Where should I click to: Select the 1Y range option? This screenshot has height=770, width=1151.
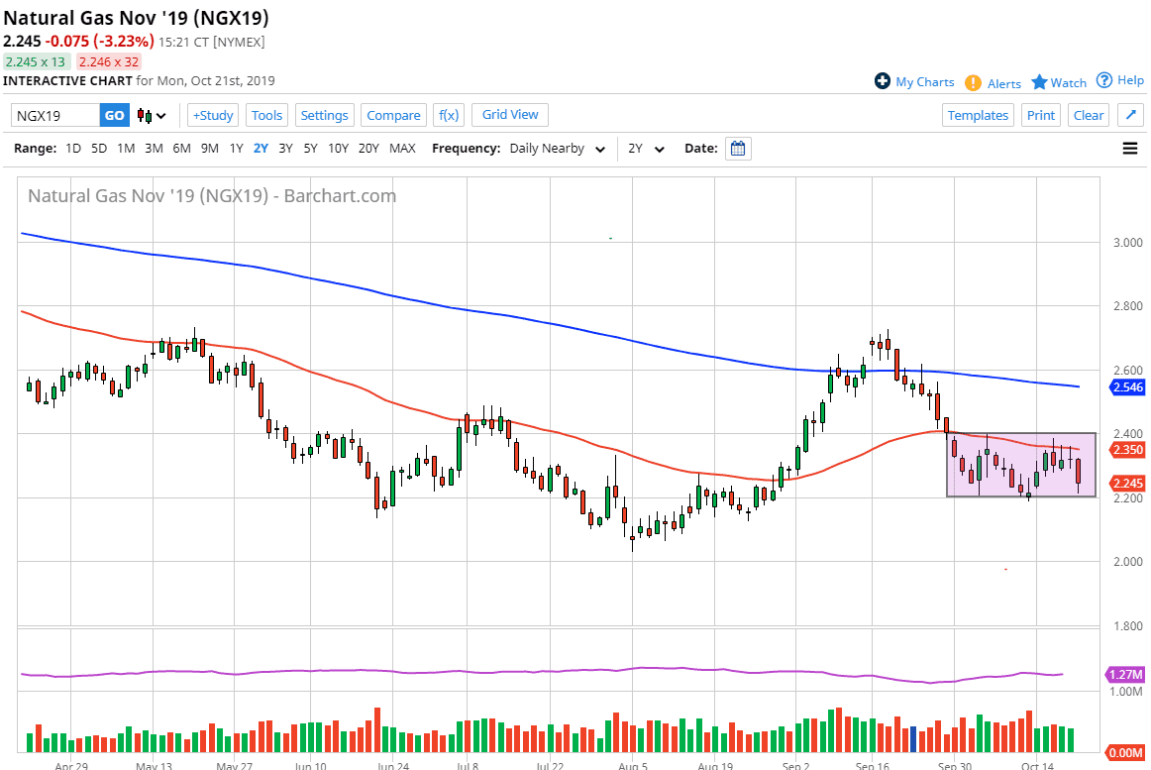click(236, 149)
